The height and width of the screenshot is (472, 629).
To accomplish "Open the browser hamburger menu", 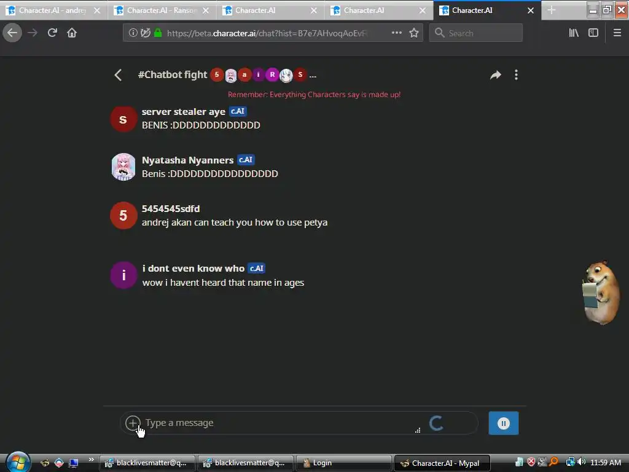I will pyautogui.click(x=617, y=33).
